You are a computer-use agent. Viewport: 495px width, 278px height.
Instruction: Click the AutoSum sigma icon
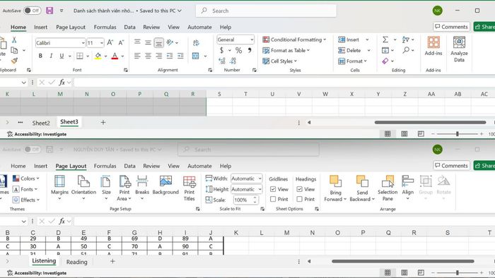385,40
